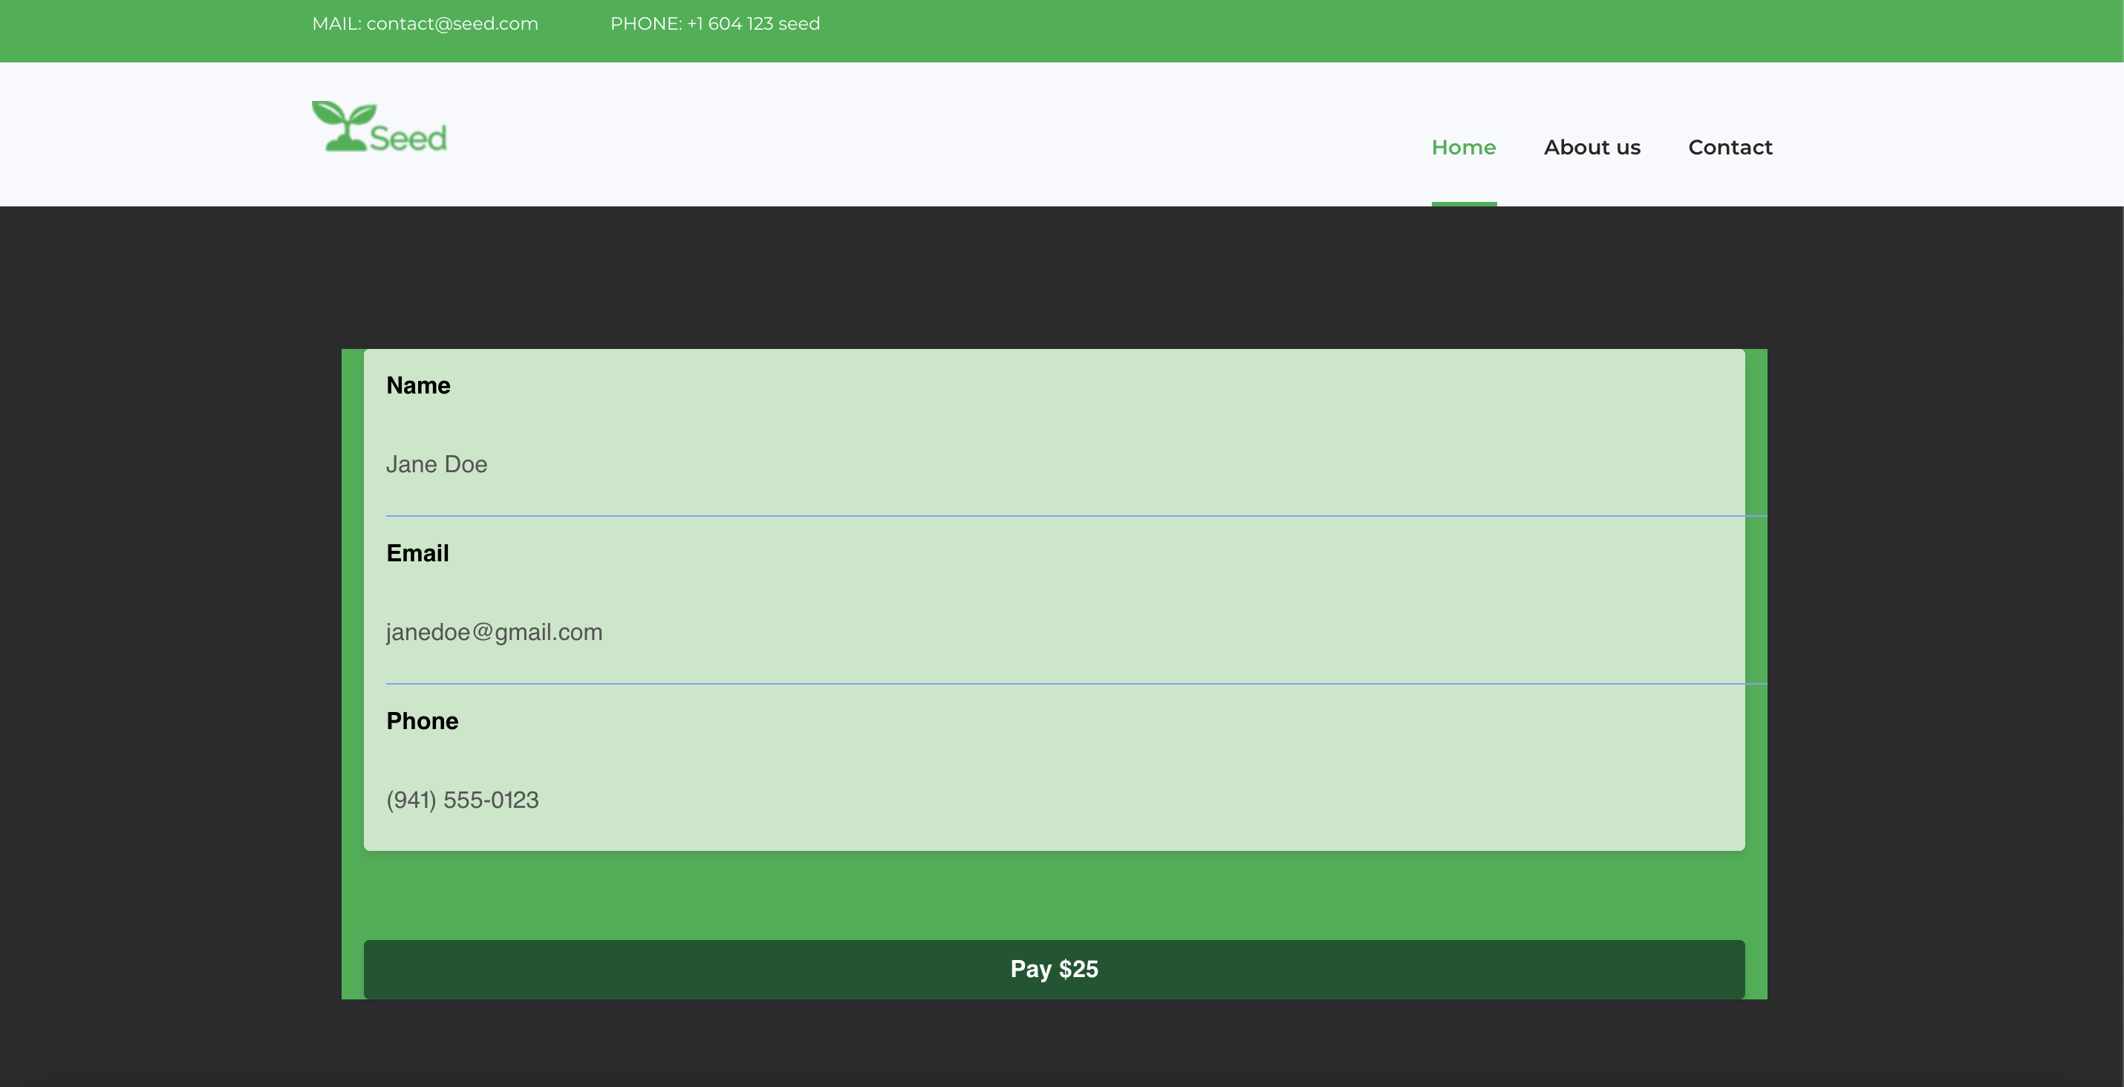Viewport: 2124px width, 1087px height.
Task: Open the About us page
Action: coord(1592,148)
